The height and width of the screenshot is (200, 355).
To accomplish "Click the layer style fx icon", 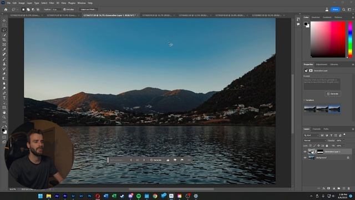I will pos(324,188).
